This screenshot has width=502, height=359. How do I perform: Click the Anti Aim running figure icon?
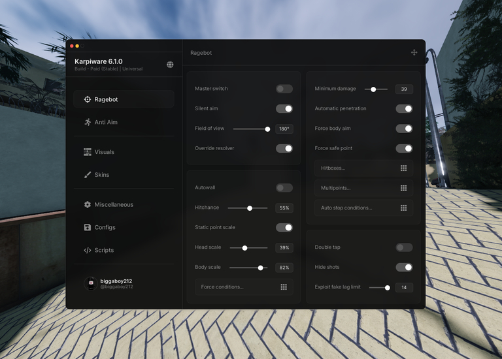(x=88, y=122)
